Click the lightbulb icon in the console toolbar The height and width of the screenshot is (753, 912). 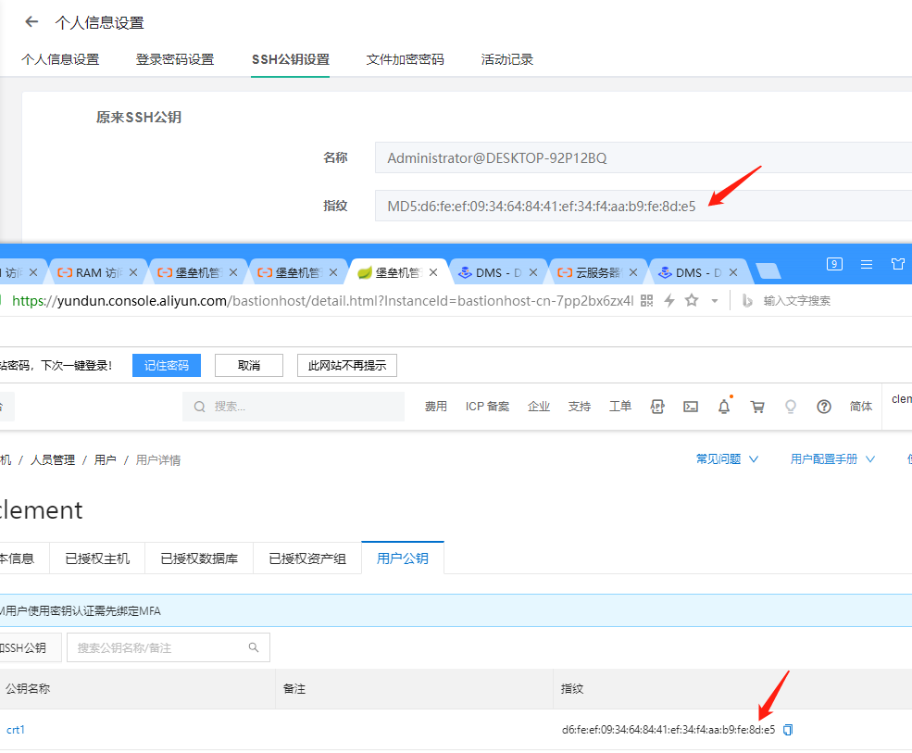click(x=791, y=406)
